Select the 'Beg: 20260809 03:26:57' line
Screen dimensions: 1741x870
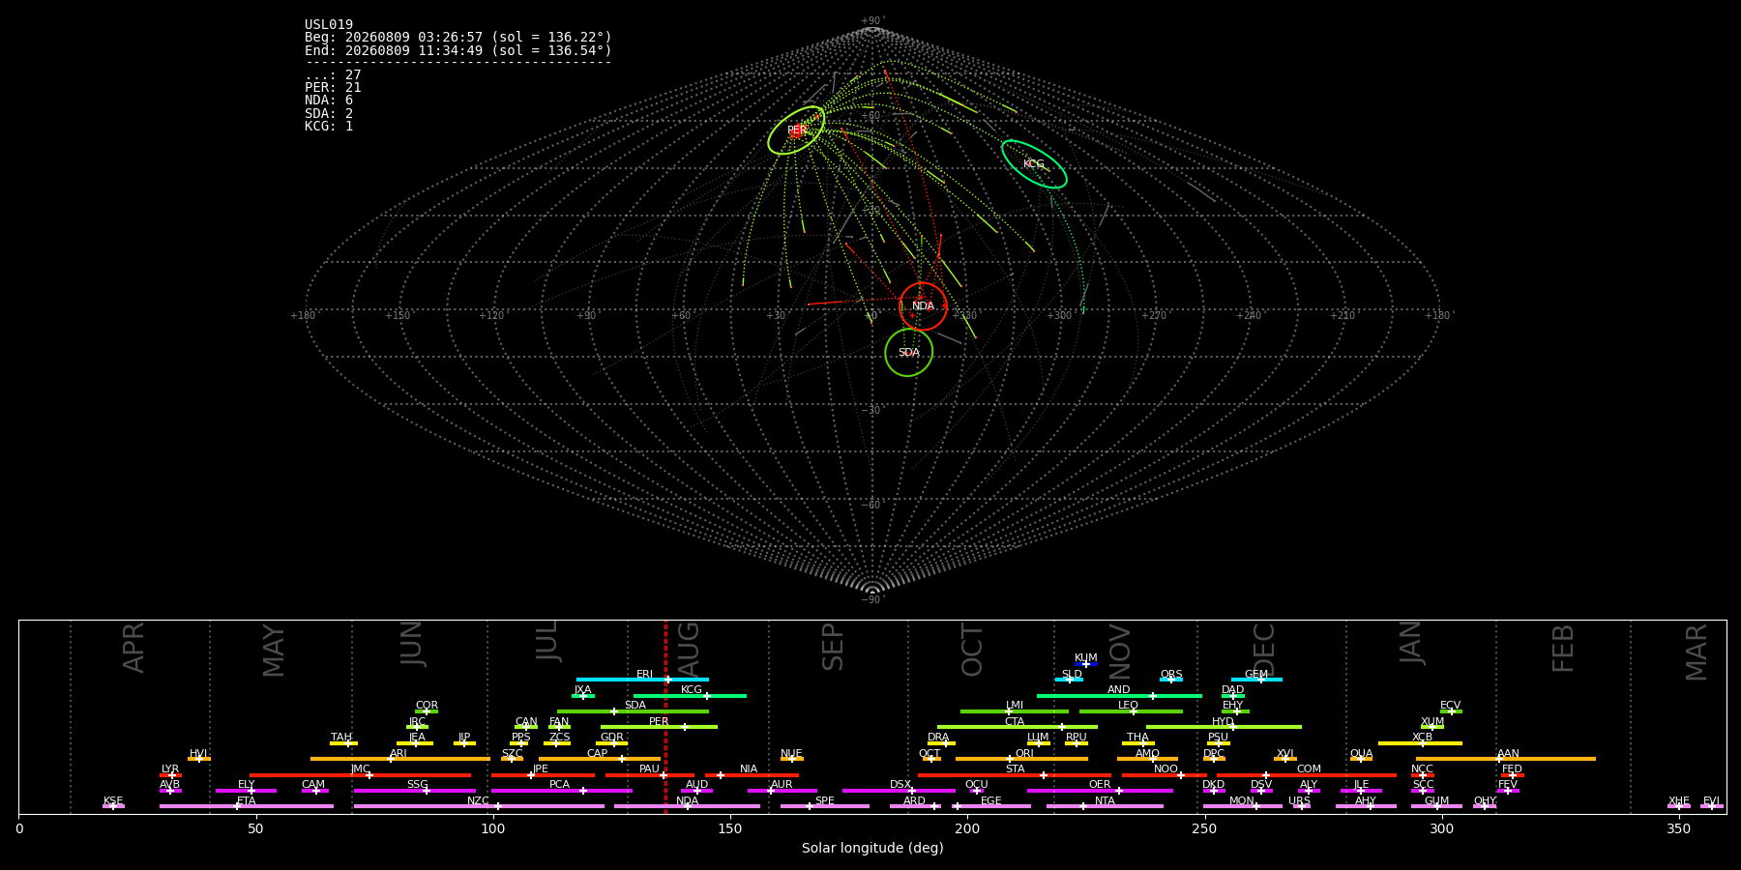458,38
